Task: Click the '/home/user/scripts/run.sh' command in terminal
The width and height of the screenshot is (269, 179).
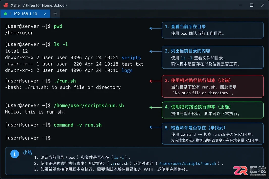Action: coord(89,106)
